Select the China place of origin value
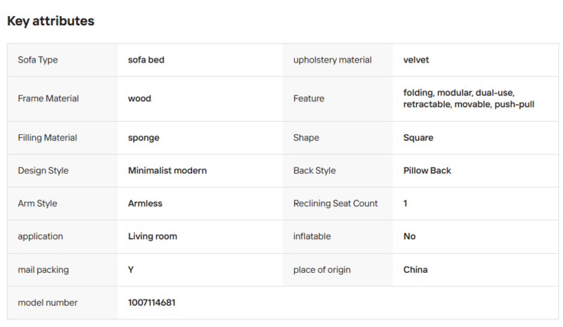 coord(415,270)
